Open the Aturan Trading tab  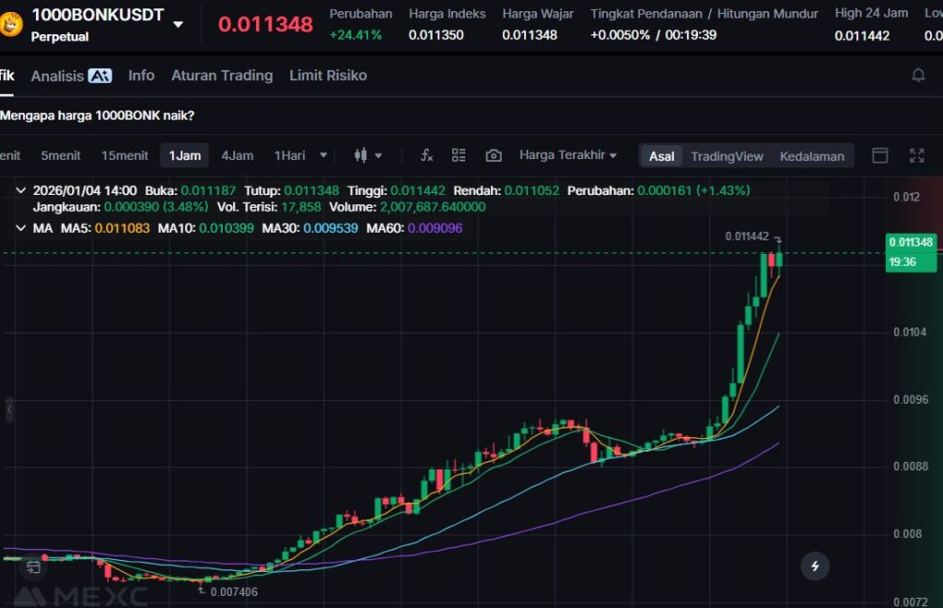222,75
